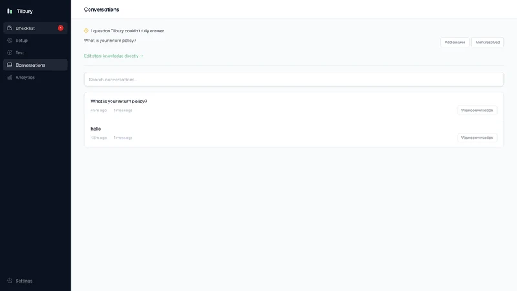Click the yellow warning icon beside unanswered question
The height and width of the screenshot is (291, 517).
coord(86,30)
